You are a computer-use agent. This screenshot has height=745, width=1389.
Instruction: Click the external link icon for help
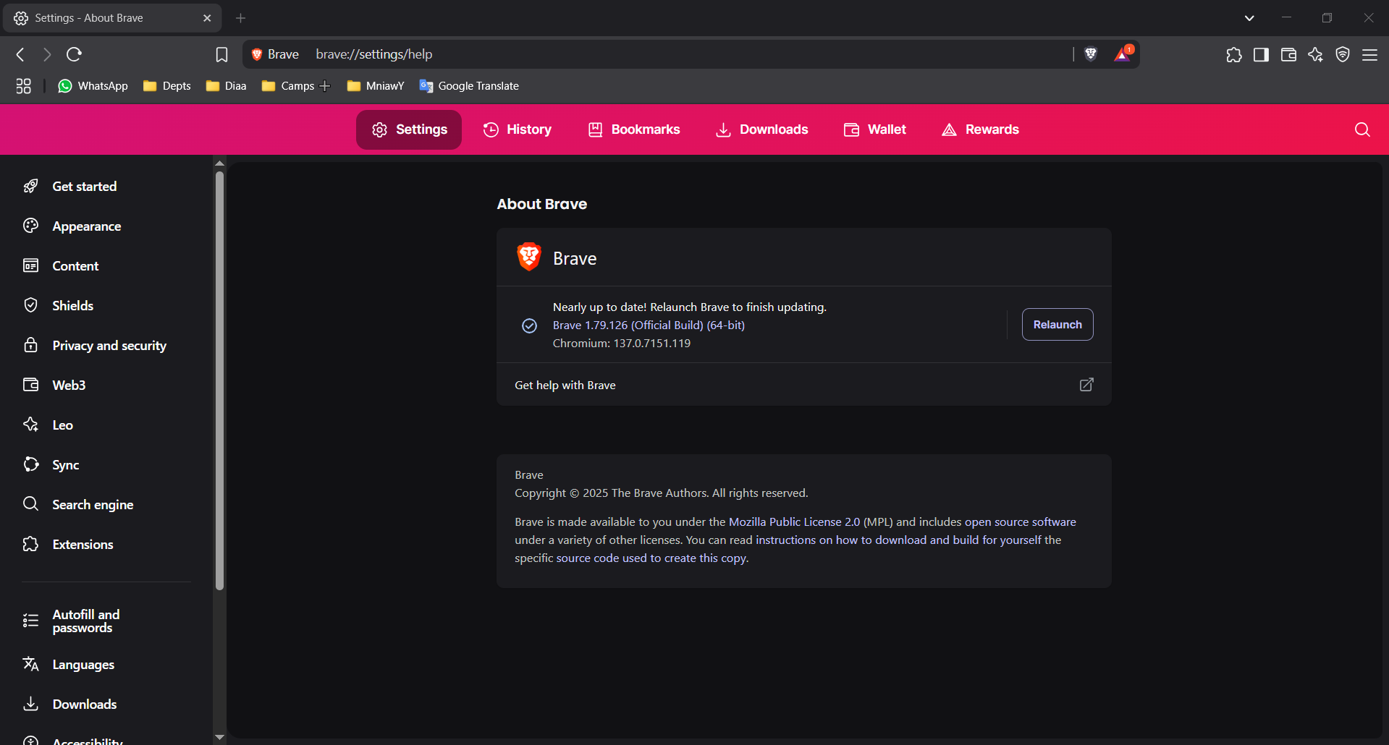(1086, 385)
